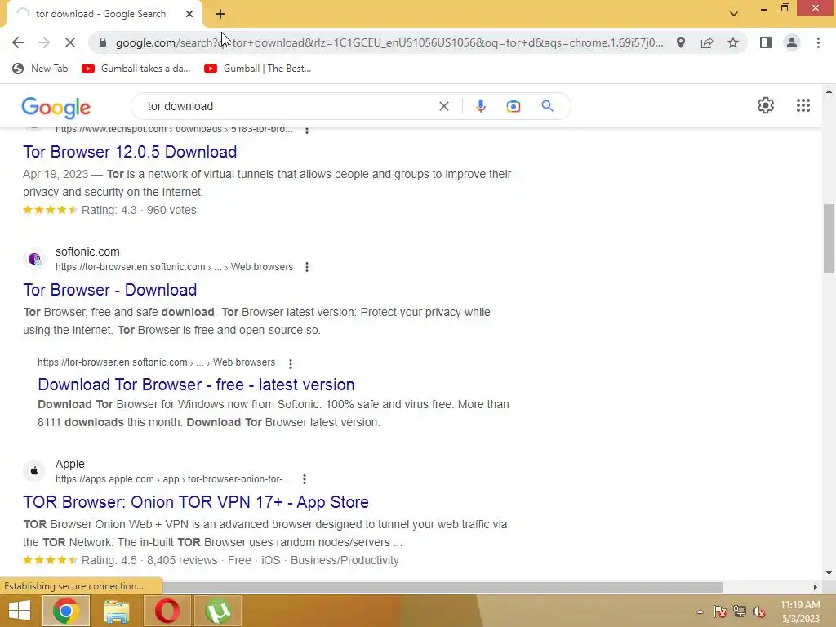This screenshot has width=836, height=627.
Task: Click the Action Center flag icon
Action: point(720,611)
